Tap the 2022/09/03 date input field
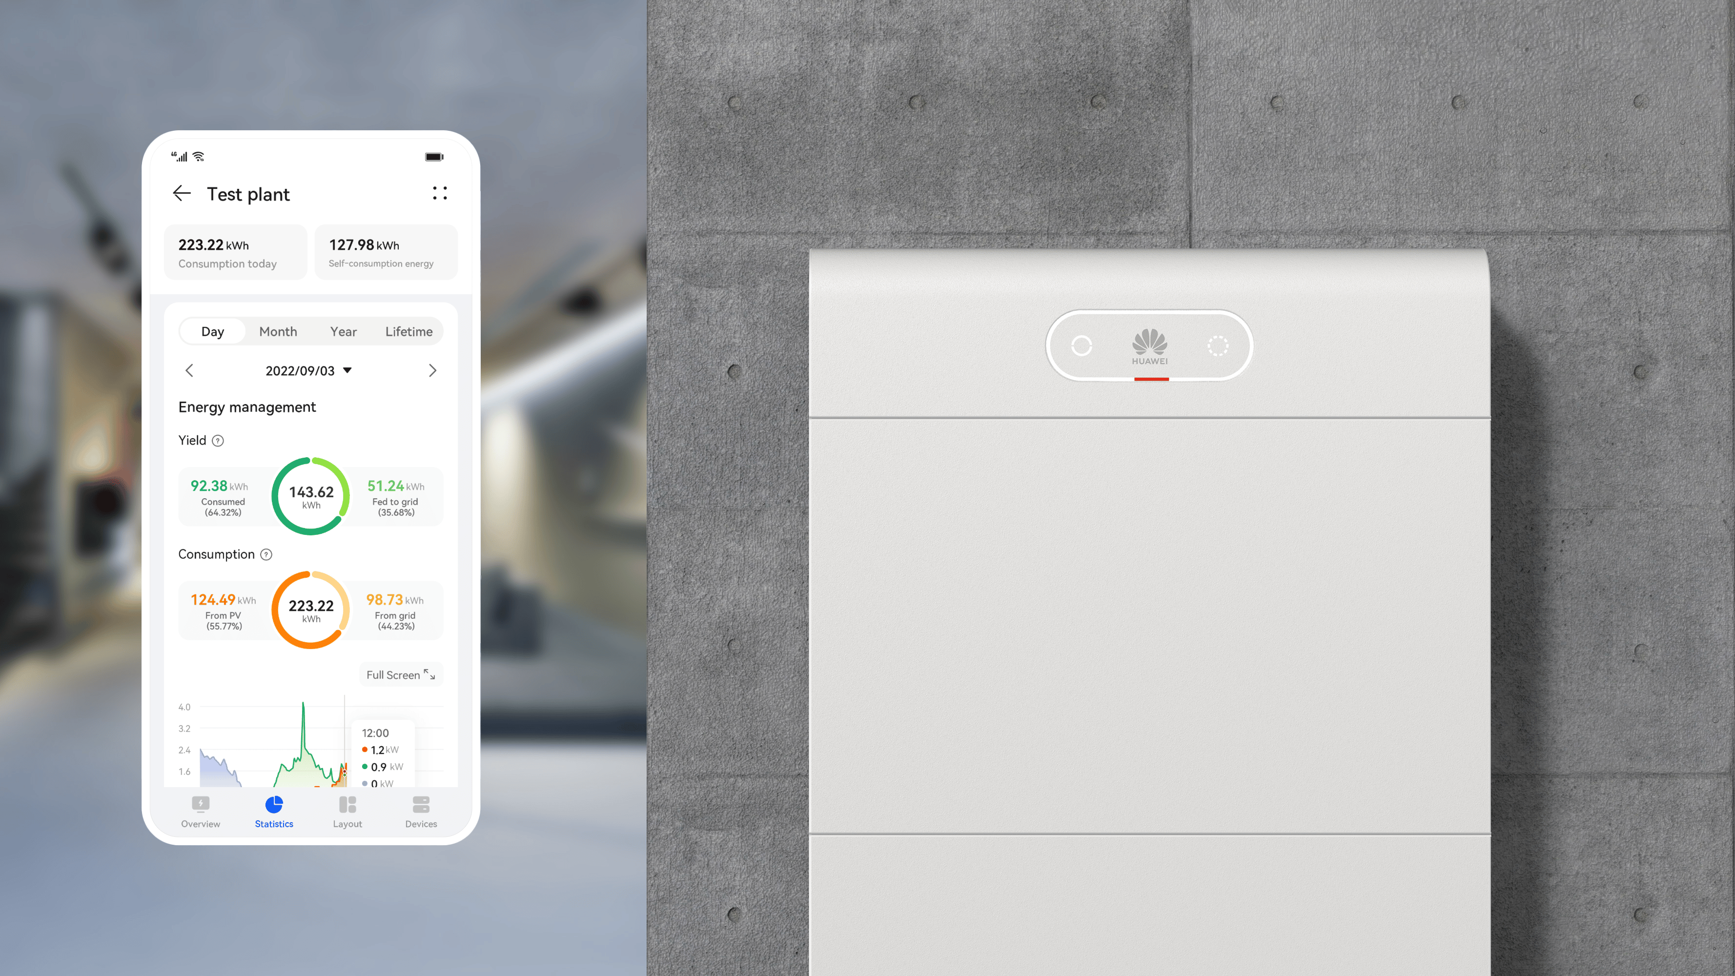The width and height of the screenshot is (1735, 976). (308, 369)
